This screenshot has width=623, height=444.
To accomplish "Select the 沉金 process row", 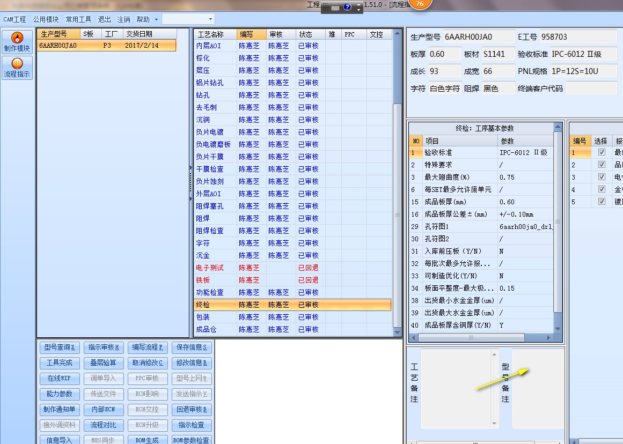I will point(293,255).
